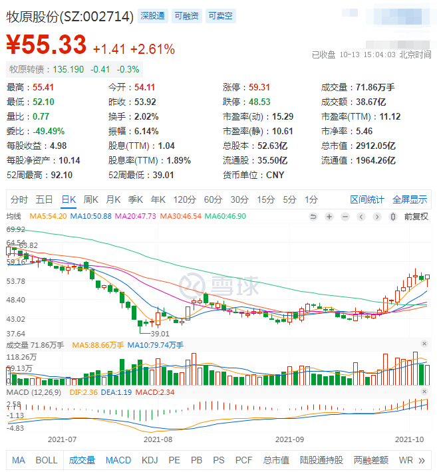Click the 可融资 tag

click(187, 16)
